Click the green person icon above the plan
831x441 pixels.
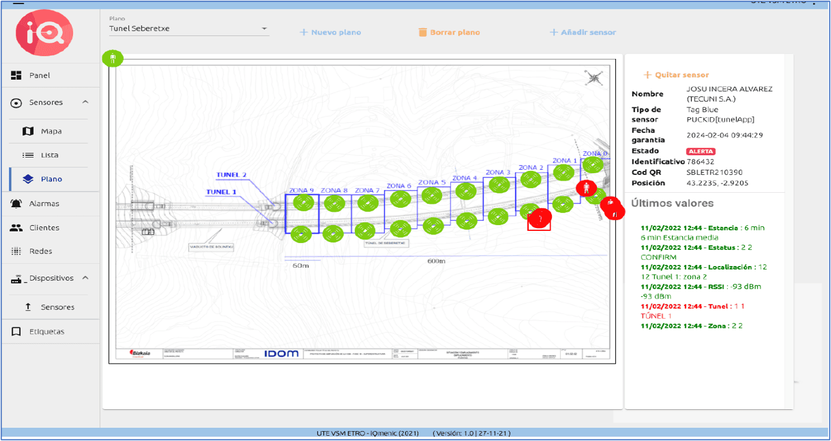point(113,58)
